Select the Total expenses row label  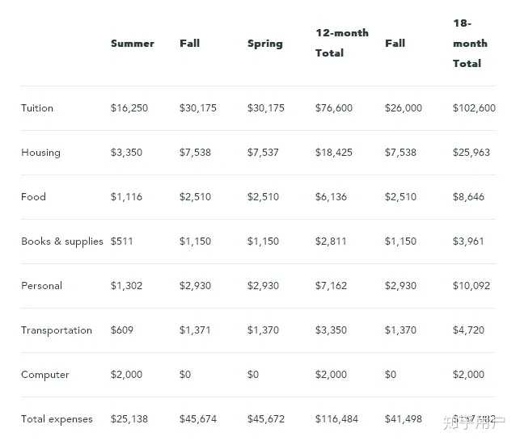(57, 419)
